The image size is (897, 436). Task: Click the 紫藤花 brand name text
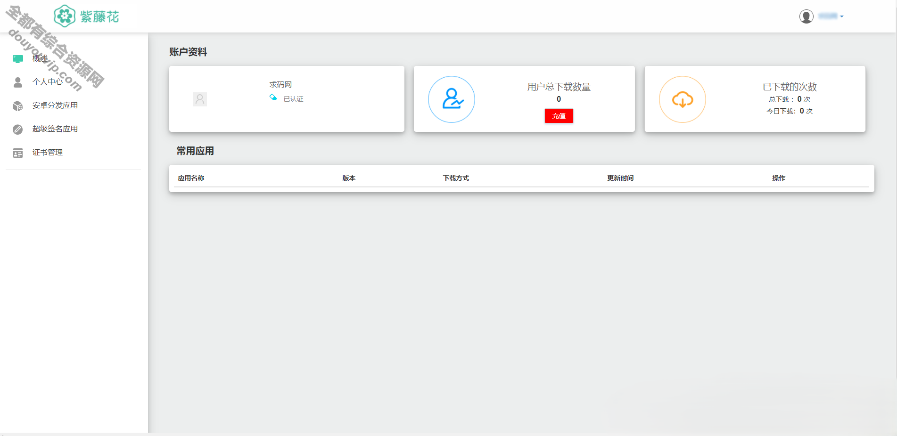[x=99, y=17]
